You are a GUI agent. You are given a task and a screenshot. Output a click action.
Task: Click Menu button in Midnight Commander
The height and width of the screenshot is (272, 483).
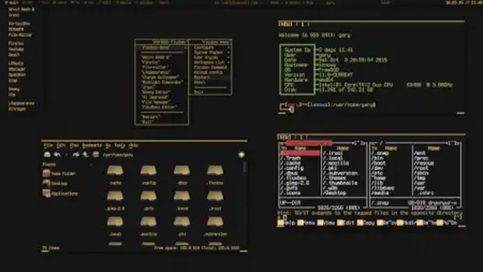(306, 223)
